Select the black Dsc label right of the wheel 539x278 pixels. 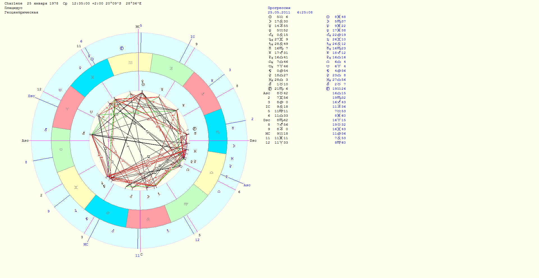(x=253, y=141)
